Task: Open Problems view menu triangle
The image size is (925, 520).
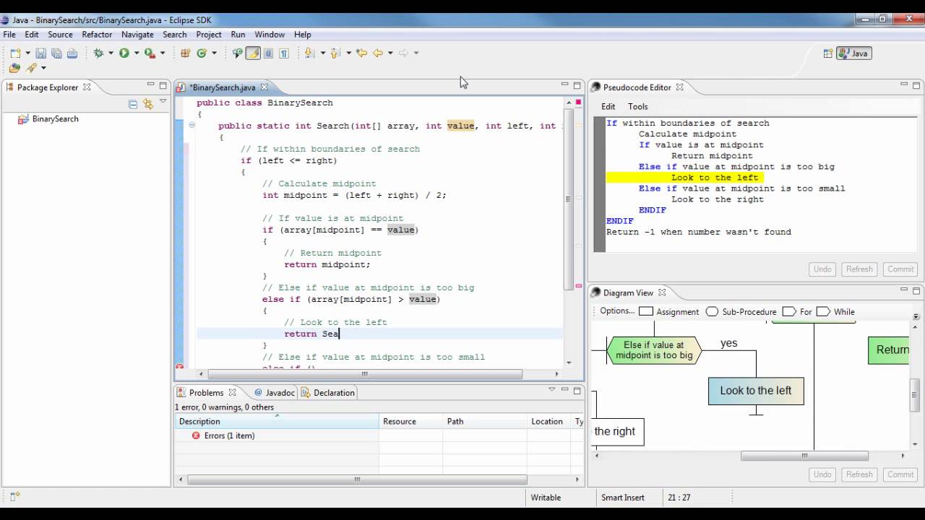Action: click(551, 389)
